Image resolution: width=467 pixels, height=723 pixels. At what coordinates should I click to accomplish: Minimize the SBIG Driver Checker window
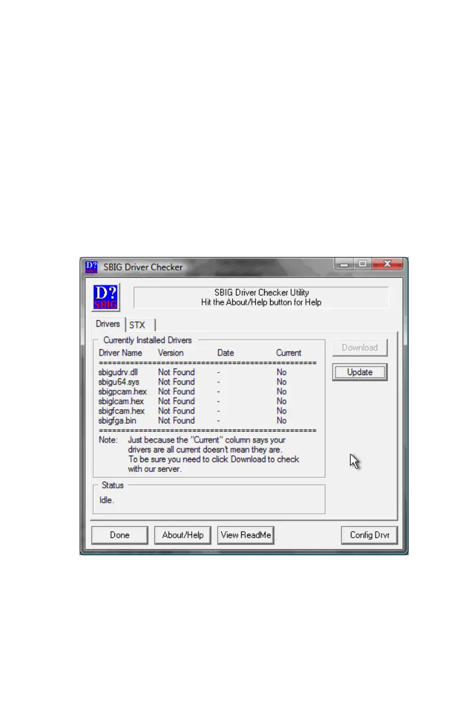click(344, 264)
